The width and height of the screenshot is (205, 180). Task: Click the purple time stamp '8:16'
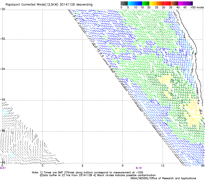pos(139,168)
